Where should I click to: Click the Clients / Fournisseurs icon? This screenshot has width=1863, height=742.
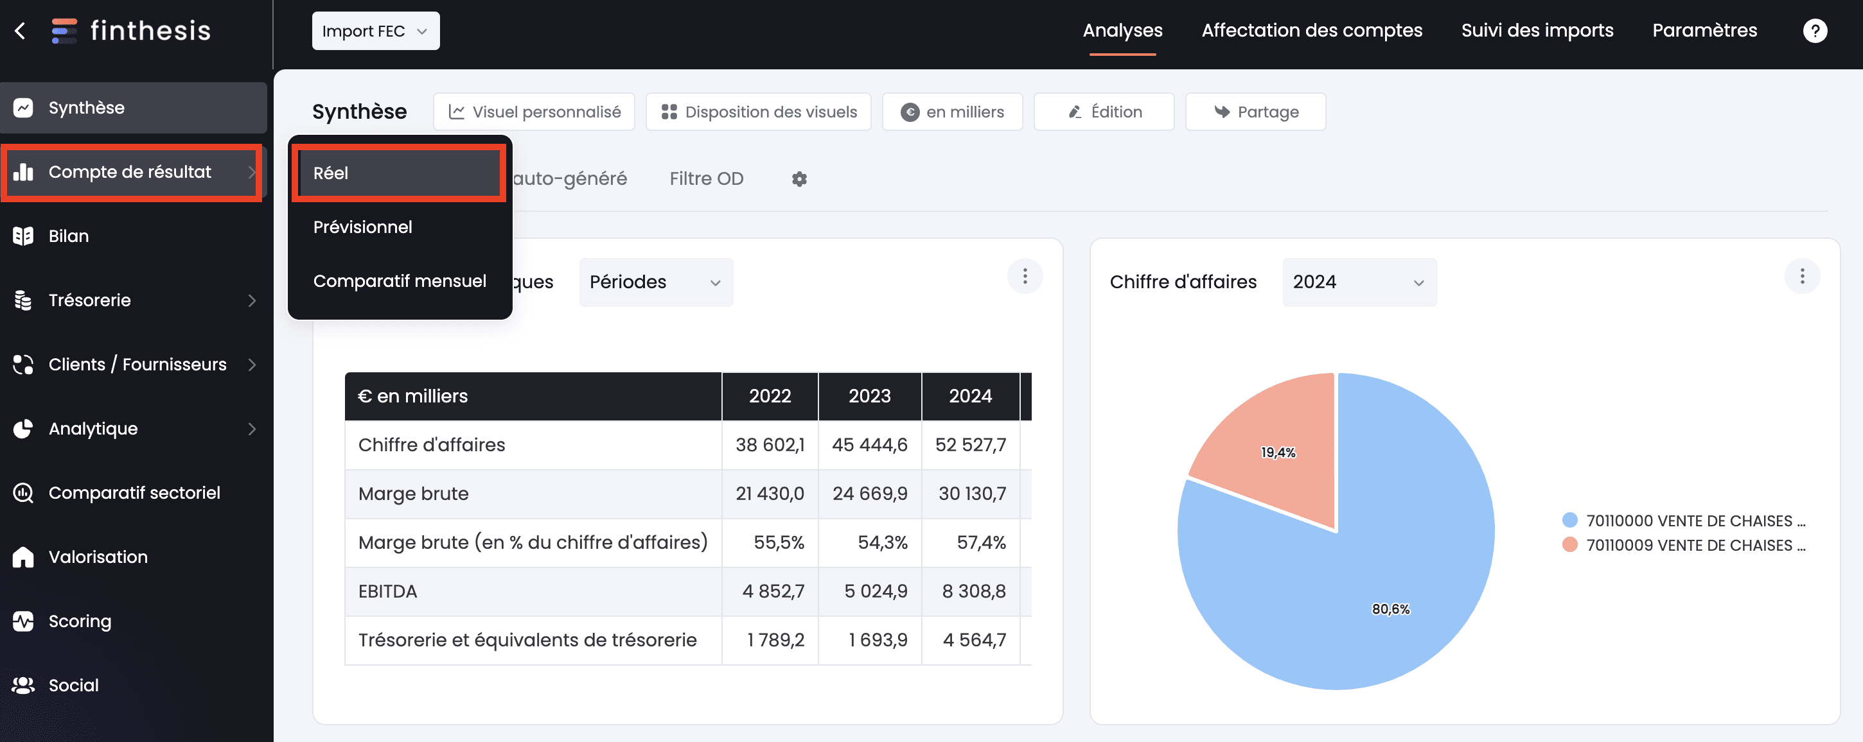coord(23,365)
